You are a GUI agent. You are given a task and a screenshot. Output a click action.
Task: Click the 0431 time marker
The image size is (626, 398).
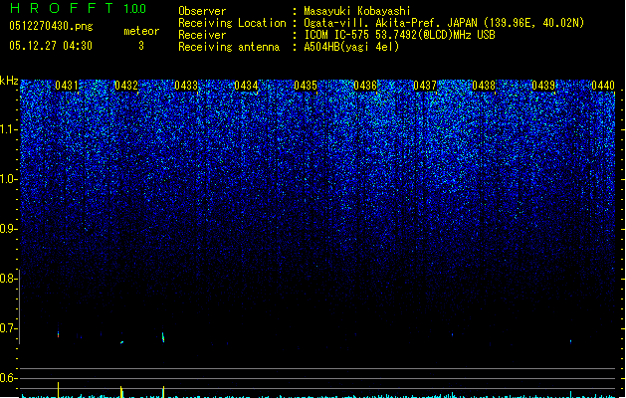(67, 85)
